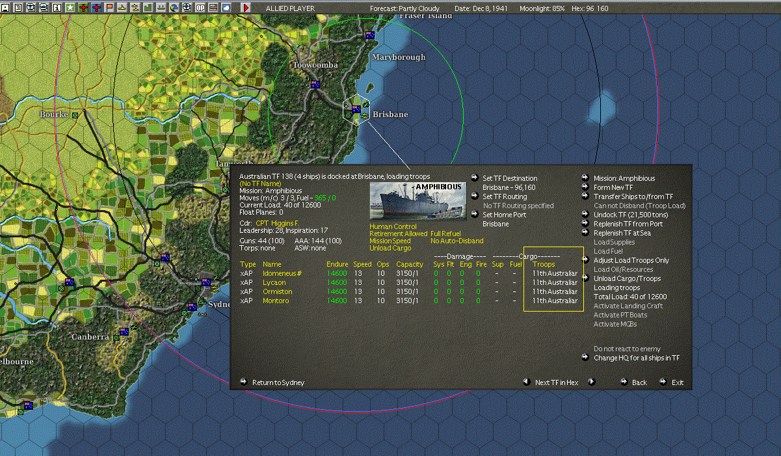Choose Replenish TF from Port
Image resolution: width=781 pixels, height=456 pixels.
628,224
